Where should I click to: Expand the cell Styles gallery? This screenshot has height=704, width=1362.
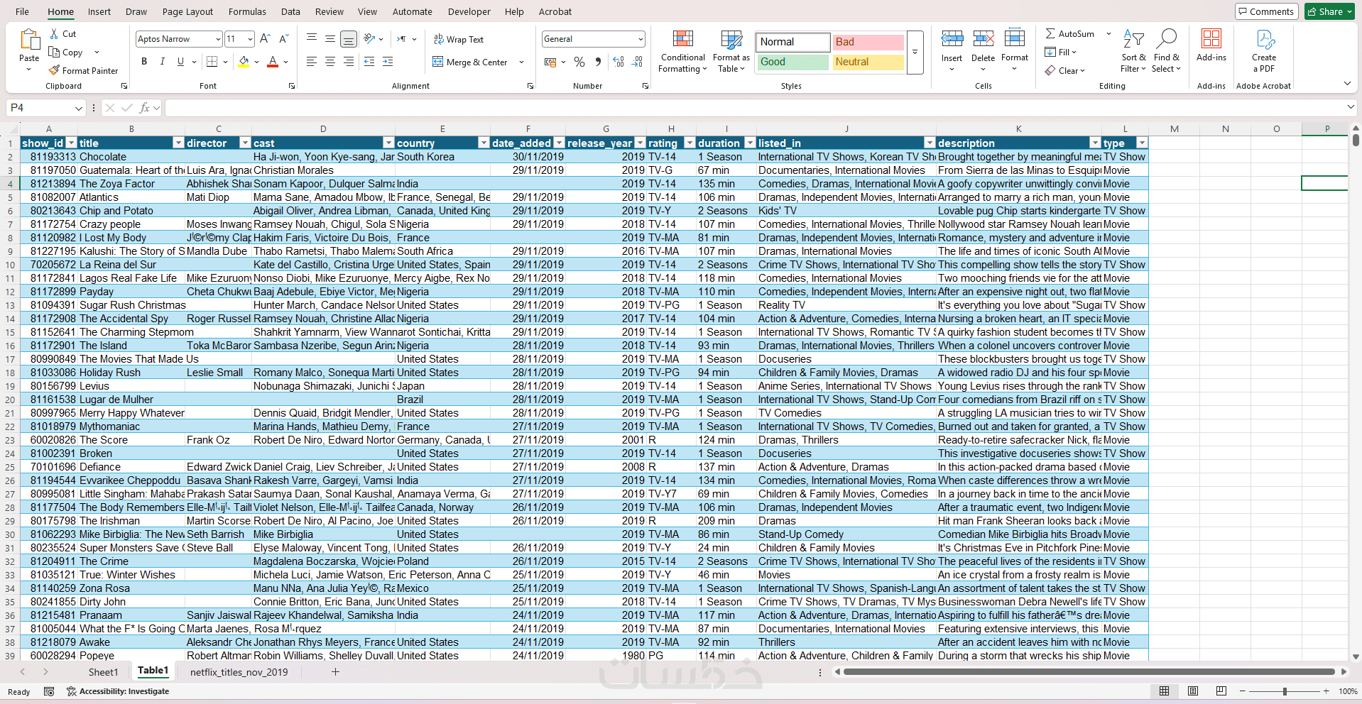tap(915, 52)
